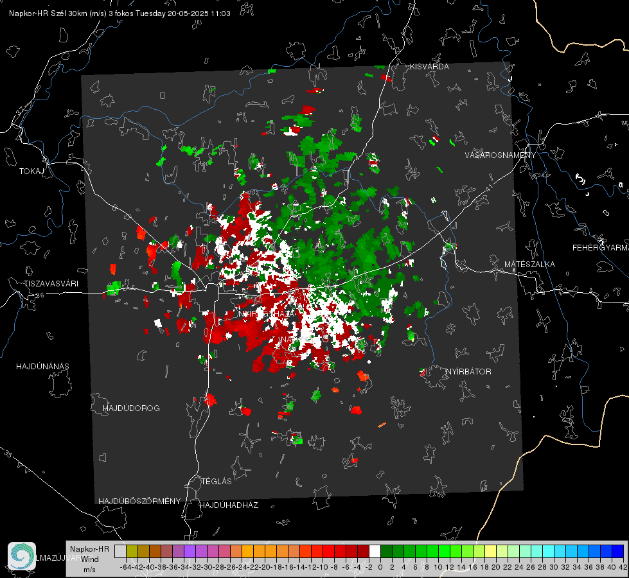629x578 pixels.
Task: Click the 'm/s' unit label in legend
Action: (x=89, y=570)
